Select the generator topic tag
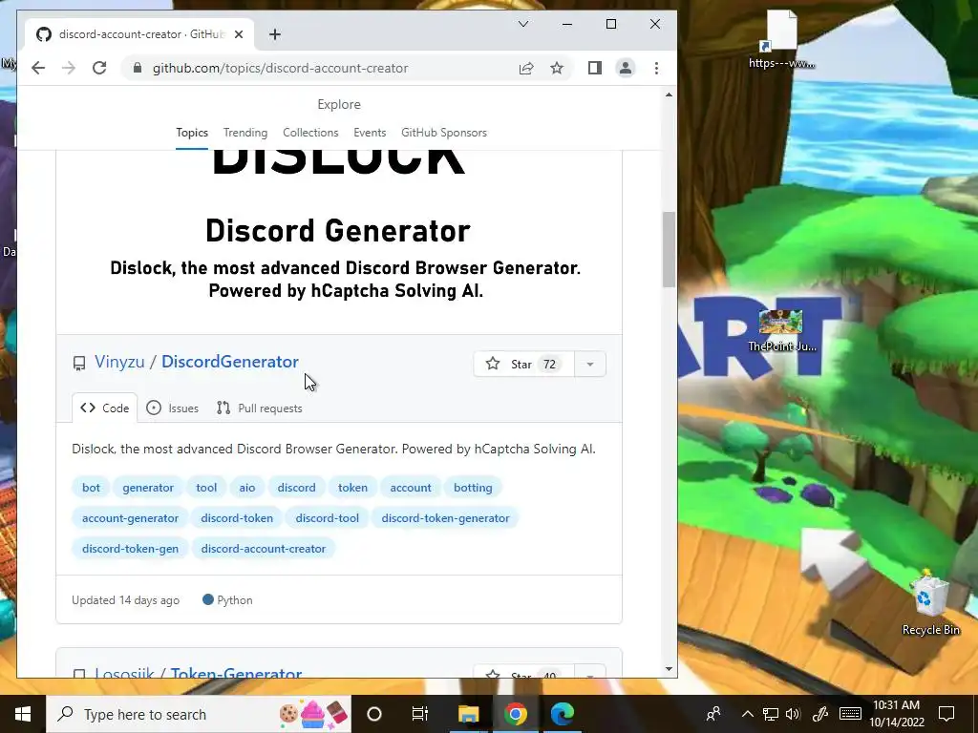The height and width of the screenshot is (733, 978). pos(148,488)
